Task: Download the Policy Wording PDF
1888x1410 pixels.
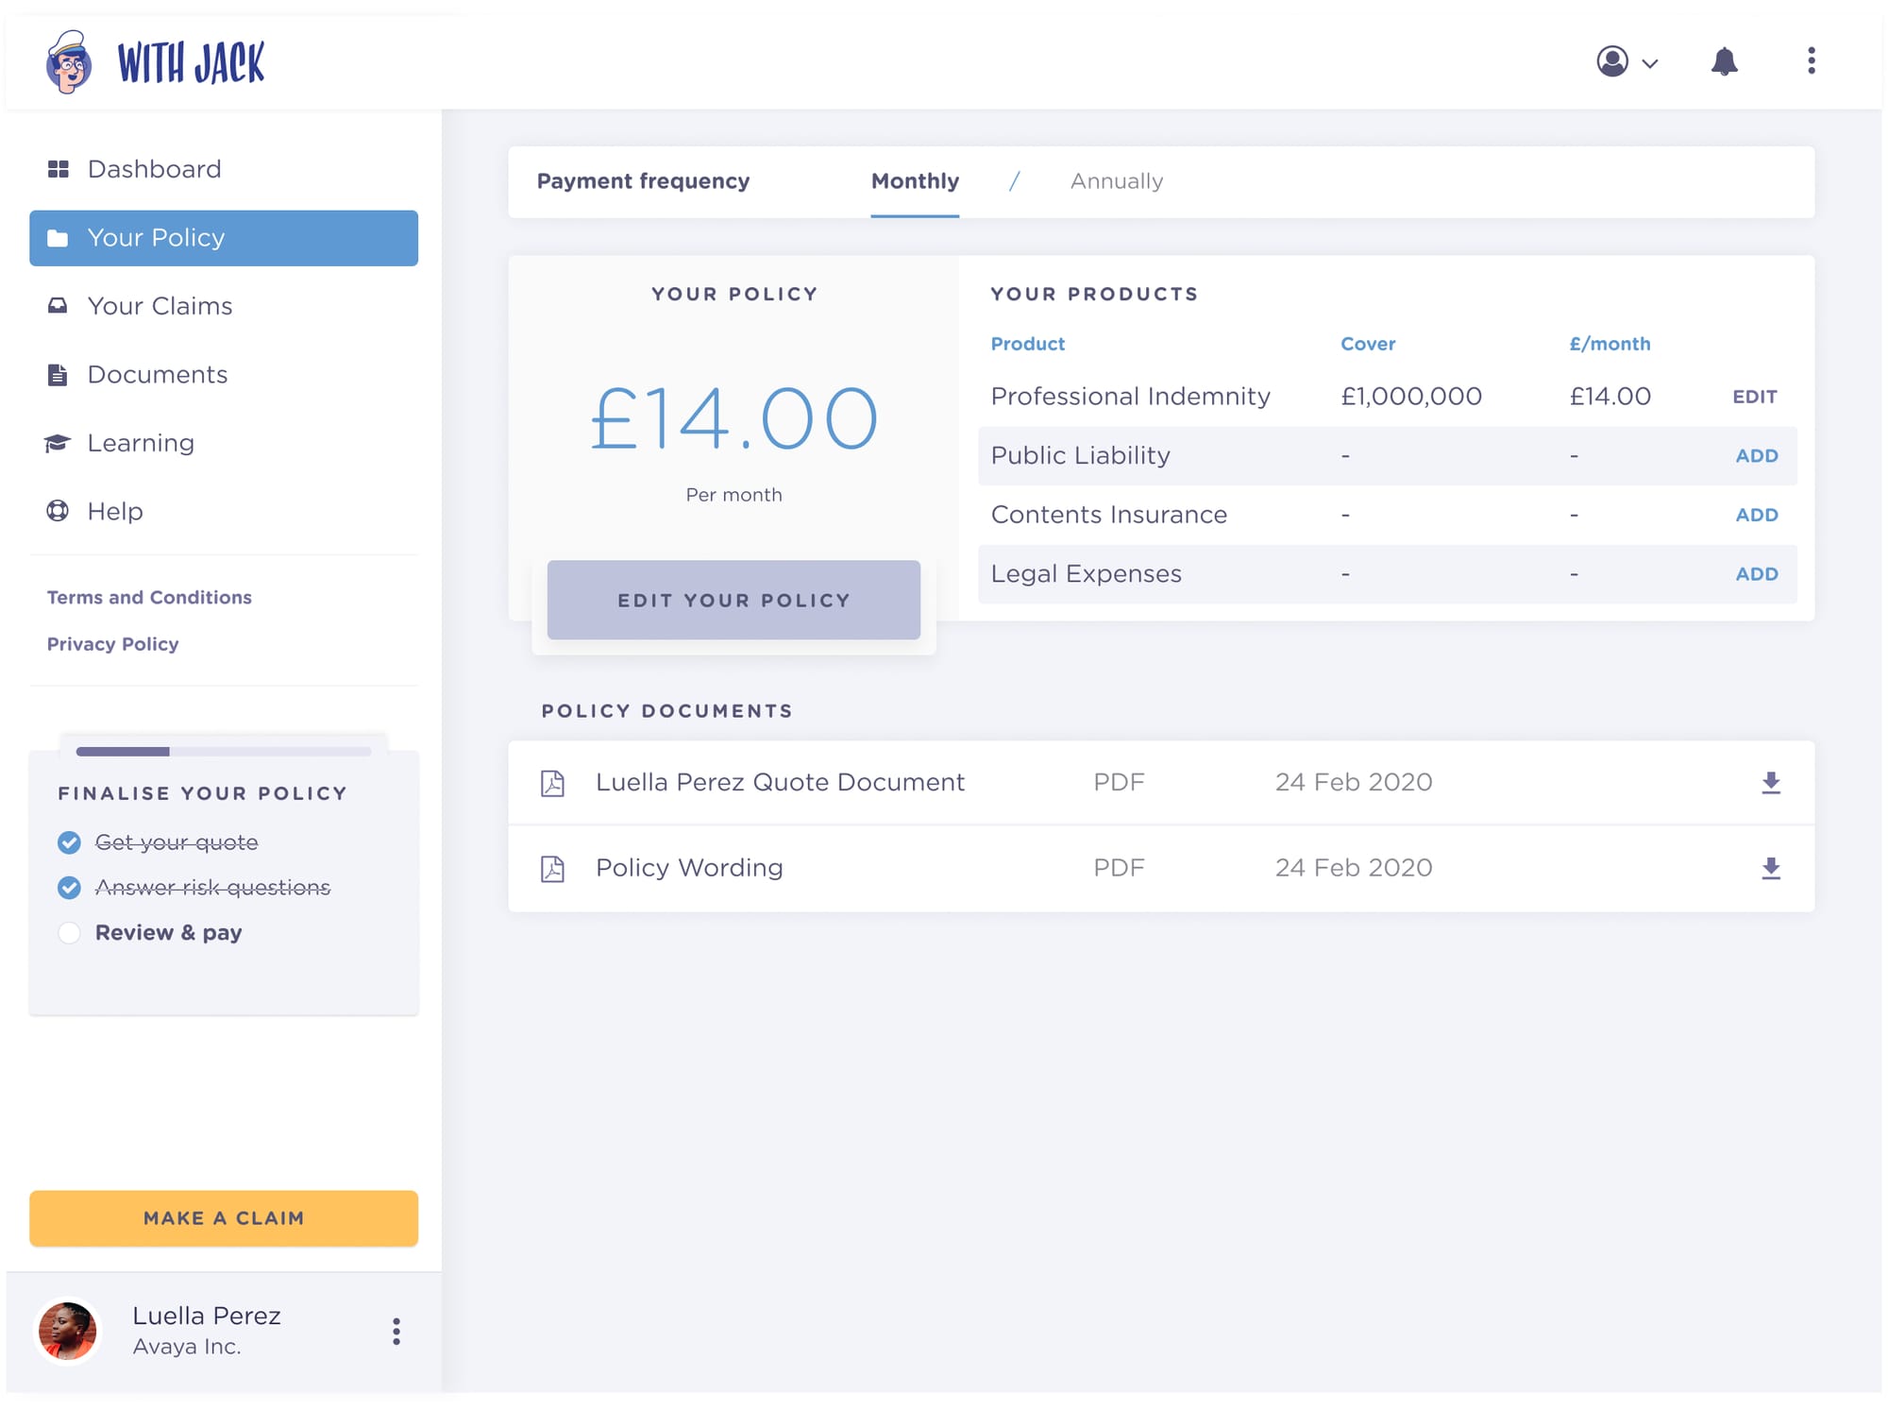Action: tap(1770, 868)
